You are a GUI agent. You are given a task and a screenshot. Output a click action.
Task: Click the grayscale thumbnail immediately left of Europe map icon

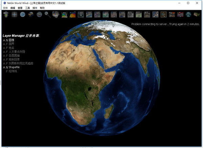click(147, 15)
